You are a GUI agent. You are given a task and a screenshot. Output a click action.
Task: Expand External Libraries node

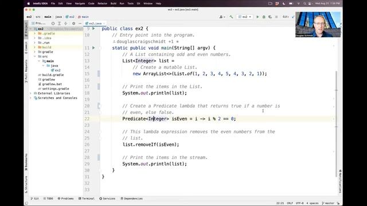click(x=30, y=93)
